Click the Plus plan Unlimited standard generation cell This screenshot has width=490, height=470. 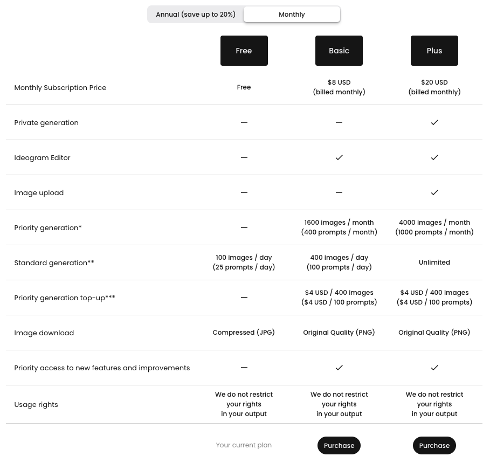pyautogui.click(x=434, y=262)
